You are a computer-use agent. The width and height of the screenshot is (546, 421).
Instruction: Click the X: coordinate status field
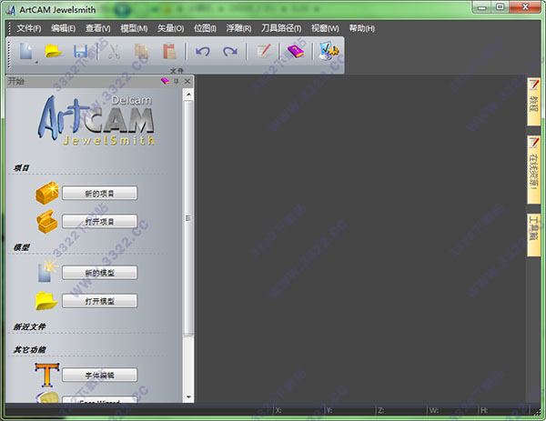(x=298, y=411)
